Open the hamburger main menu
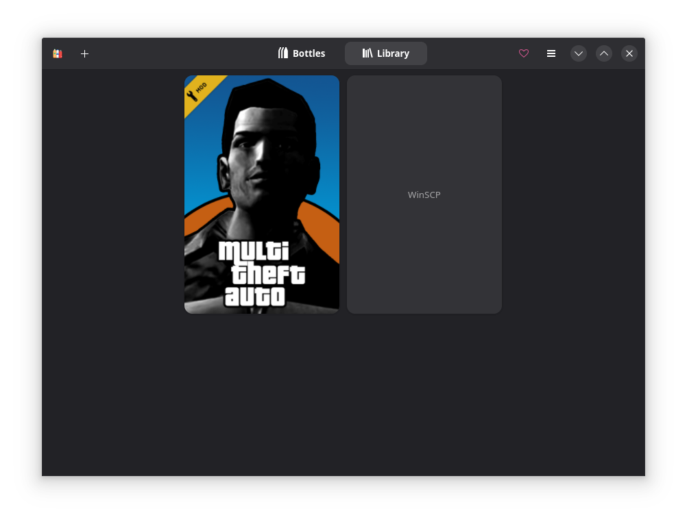This screenshot has height=522, width=687. (x=551, y=53)
